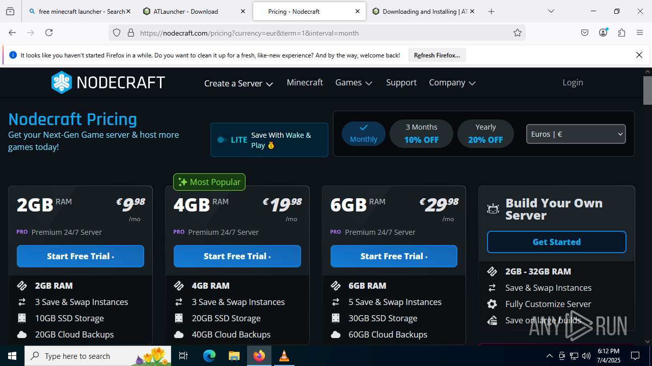652x366 pixels.
Task: Start Free Trial for 6GB plan
Action: 394,256
